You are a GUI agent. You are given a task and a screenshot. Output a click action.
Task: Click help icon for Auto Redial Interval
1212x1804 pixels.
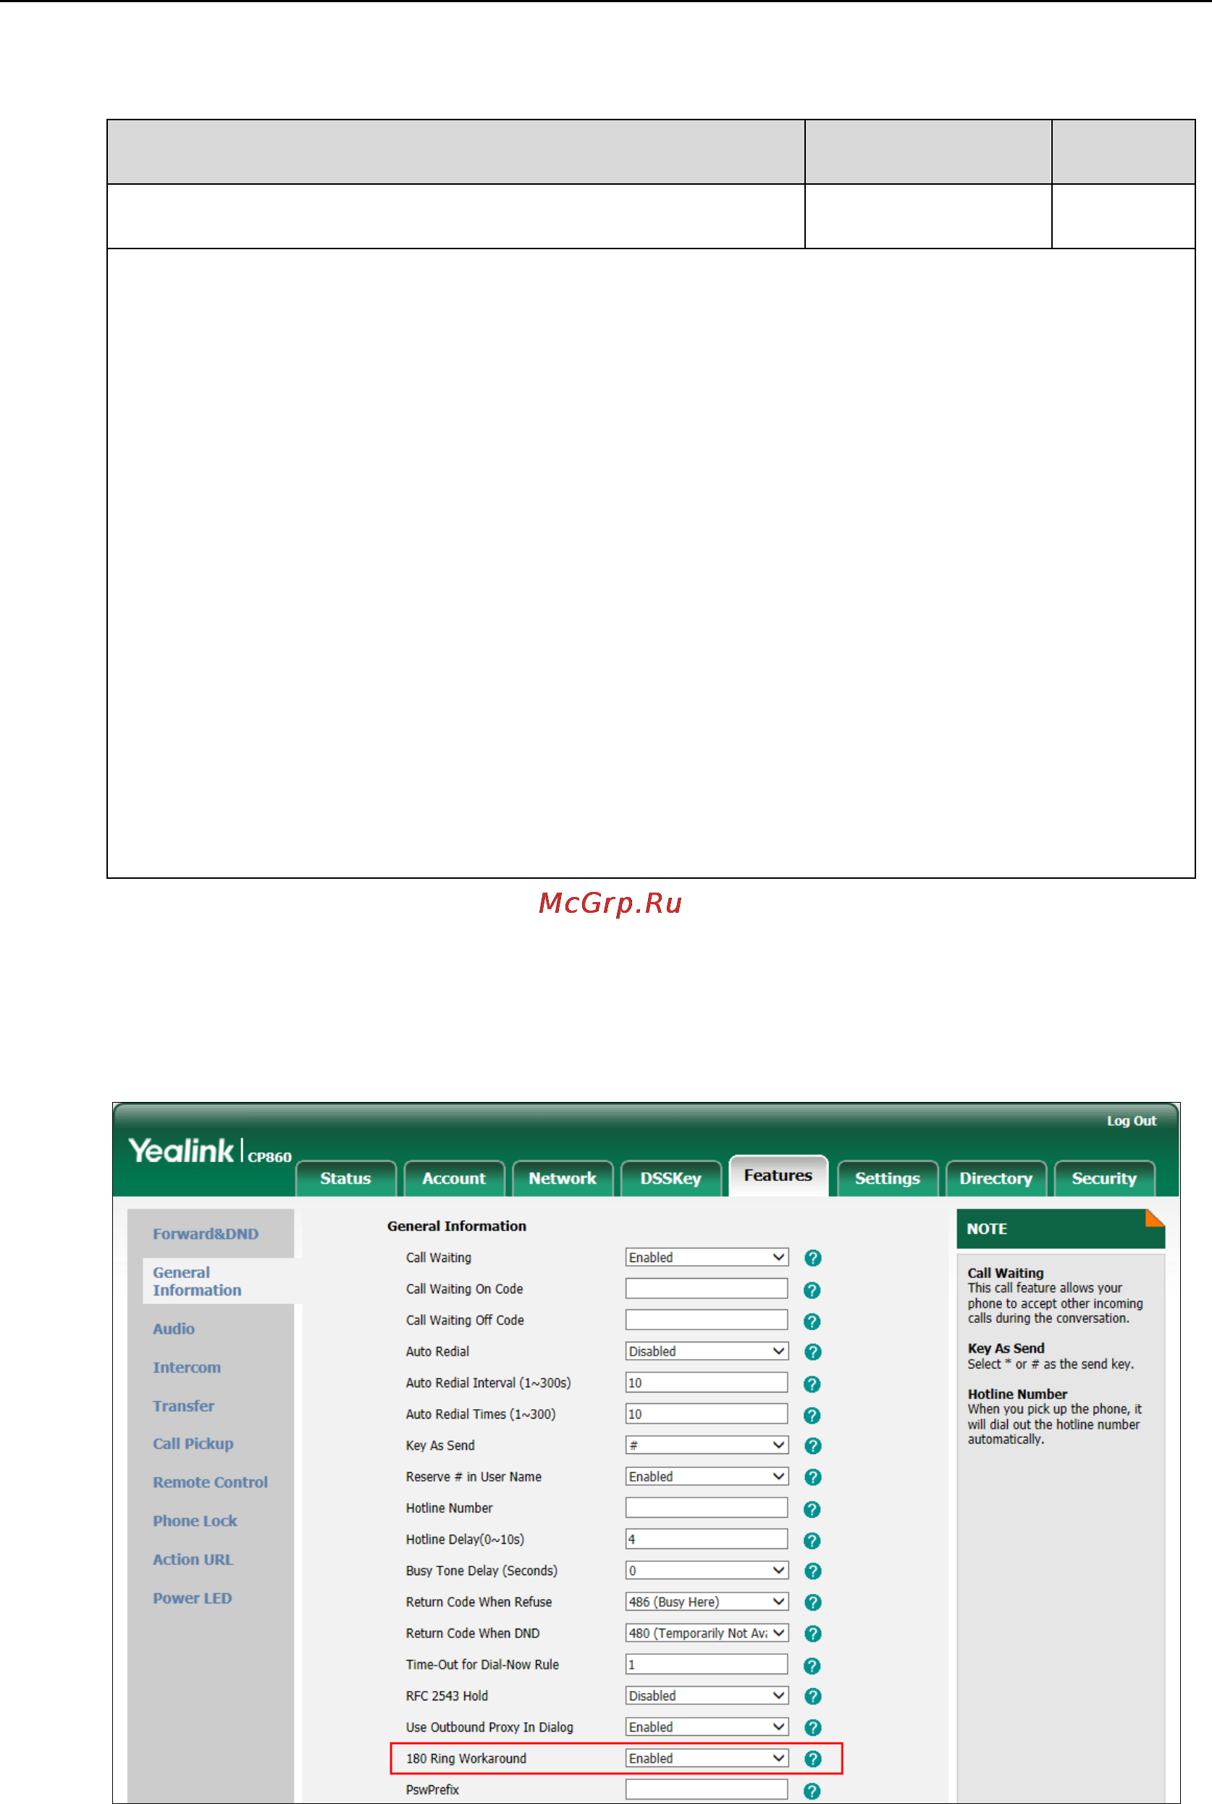click(812, 1384)
